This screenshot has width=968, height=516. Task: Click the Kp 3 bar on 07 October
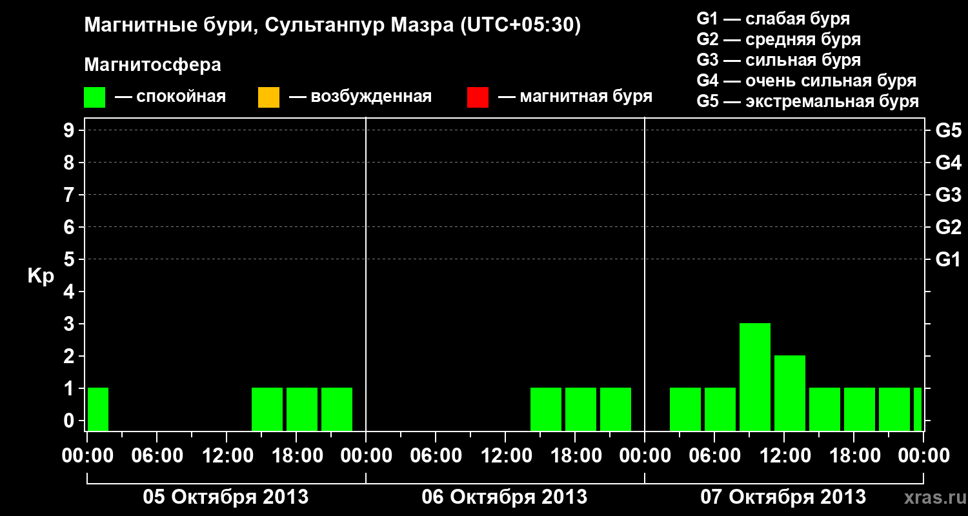[755, 377]
